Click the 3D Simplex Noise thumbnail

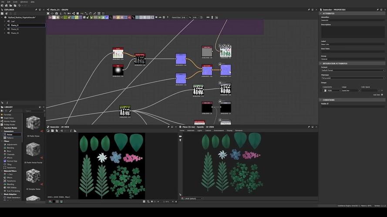[x=33, y=176]
